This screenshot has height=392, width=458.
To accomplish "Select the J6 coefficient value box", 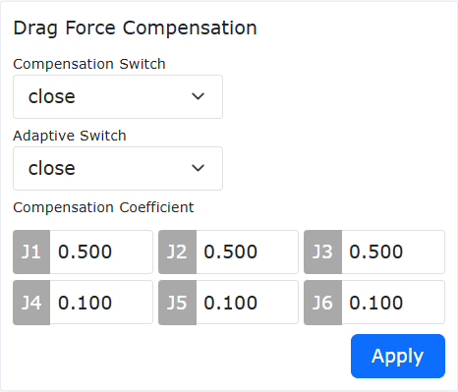I will 393,303.
